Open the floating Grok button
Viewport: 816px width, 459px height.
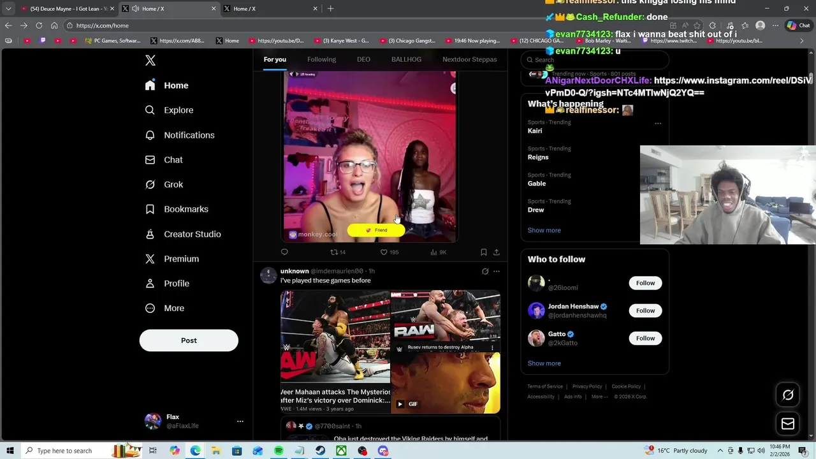click(788, 395)
